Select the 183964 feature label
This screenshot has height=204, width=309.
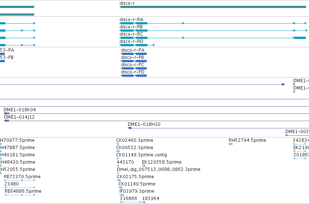click(x=151, y=199)
